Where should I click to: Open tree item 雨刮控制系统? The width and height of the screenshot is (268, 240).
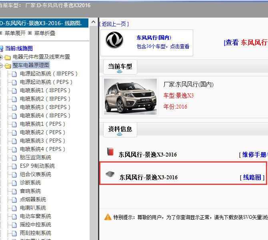point(36,233)
